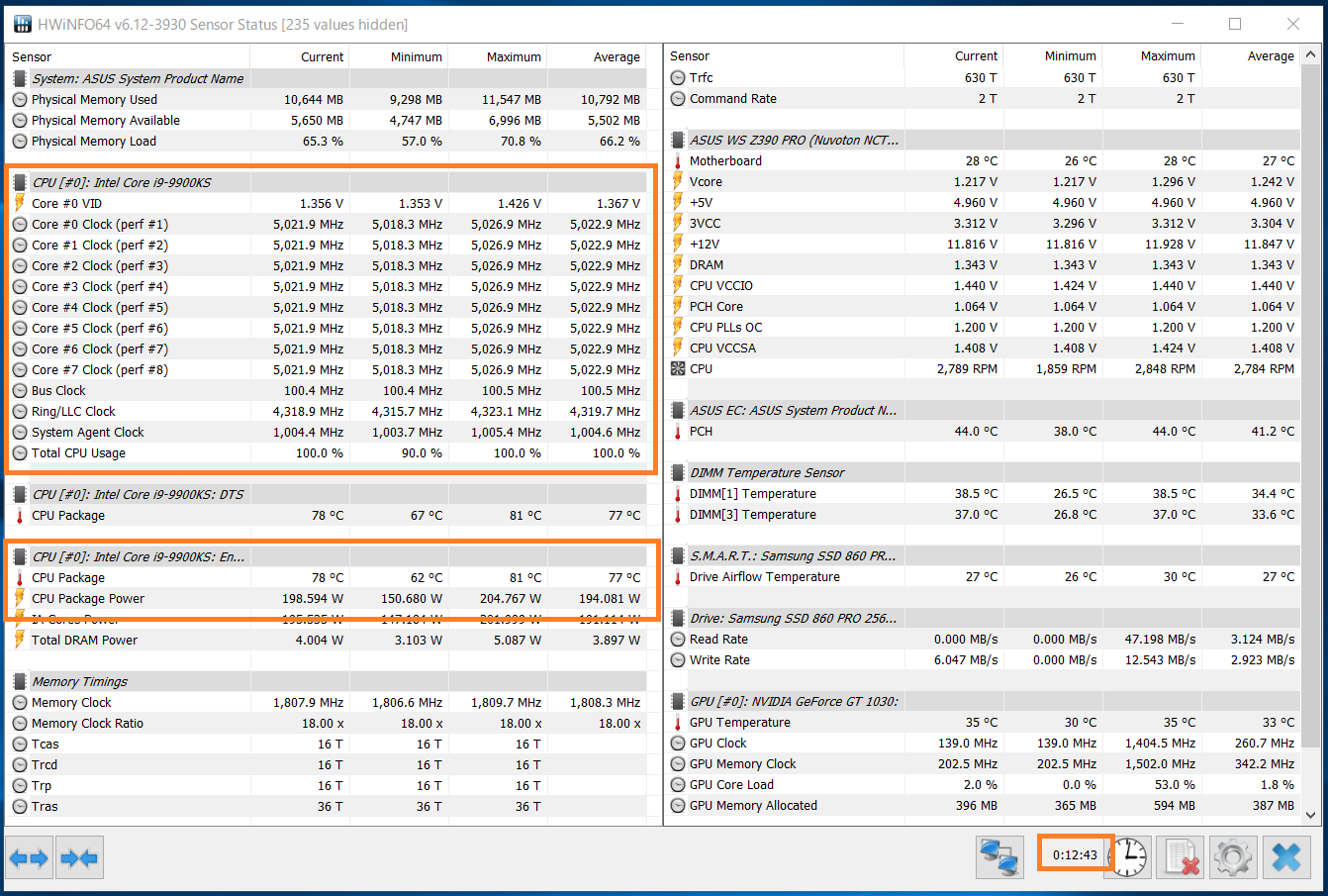Select System: ASUS System Product Name group header
The height and width of the screenshot is (896, 1328).
(327, 78)
